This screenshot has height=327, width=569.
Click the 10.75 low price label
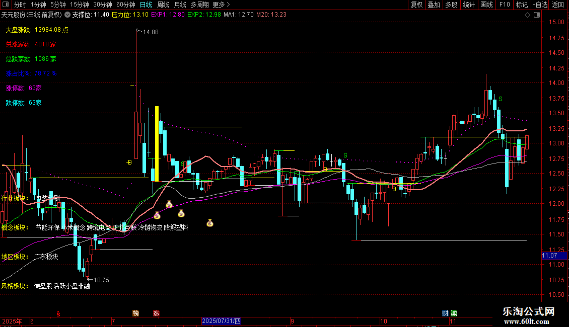[x=101, y=280]
